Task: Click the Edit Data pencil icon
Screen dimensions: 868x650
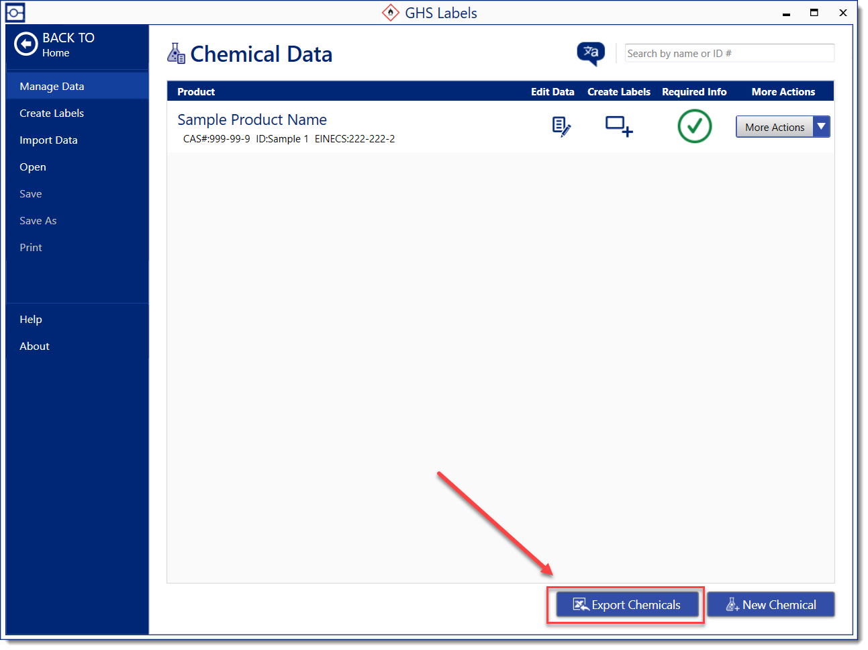Action: pos(561,126)
